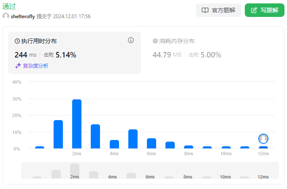Click the info icon in runtime card
The width and height of the screenshot is (287, 189).
tap(131, 40)
